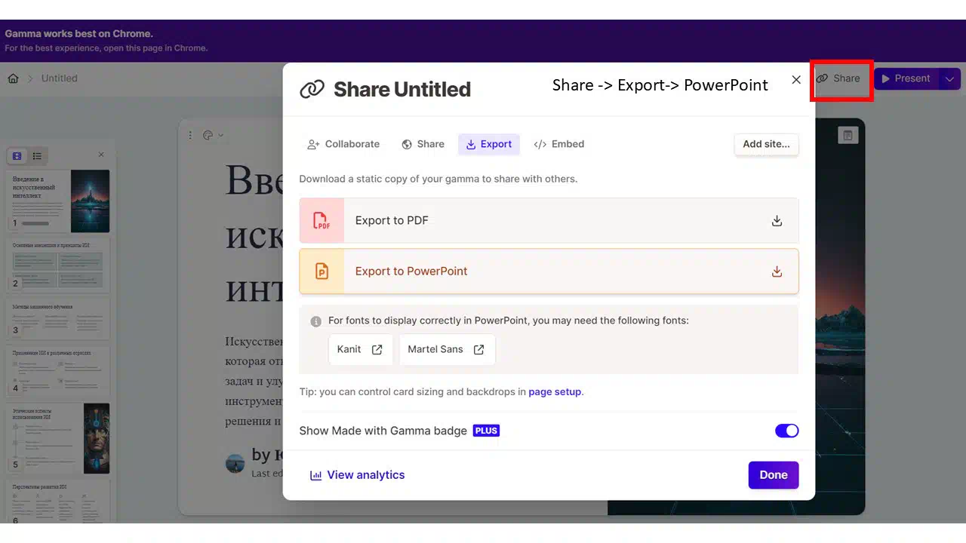Viewport: 966px width, 543px height.
Task: Open the card options dots menu
Action: coord(190,135)
